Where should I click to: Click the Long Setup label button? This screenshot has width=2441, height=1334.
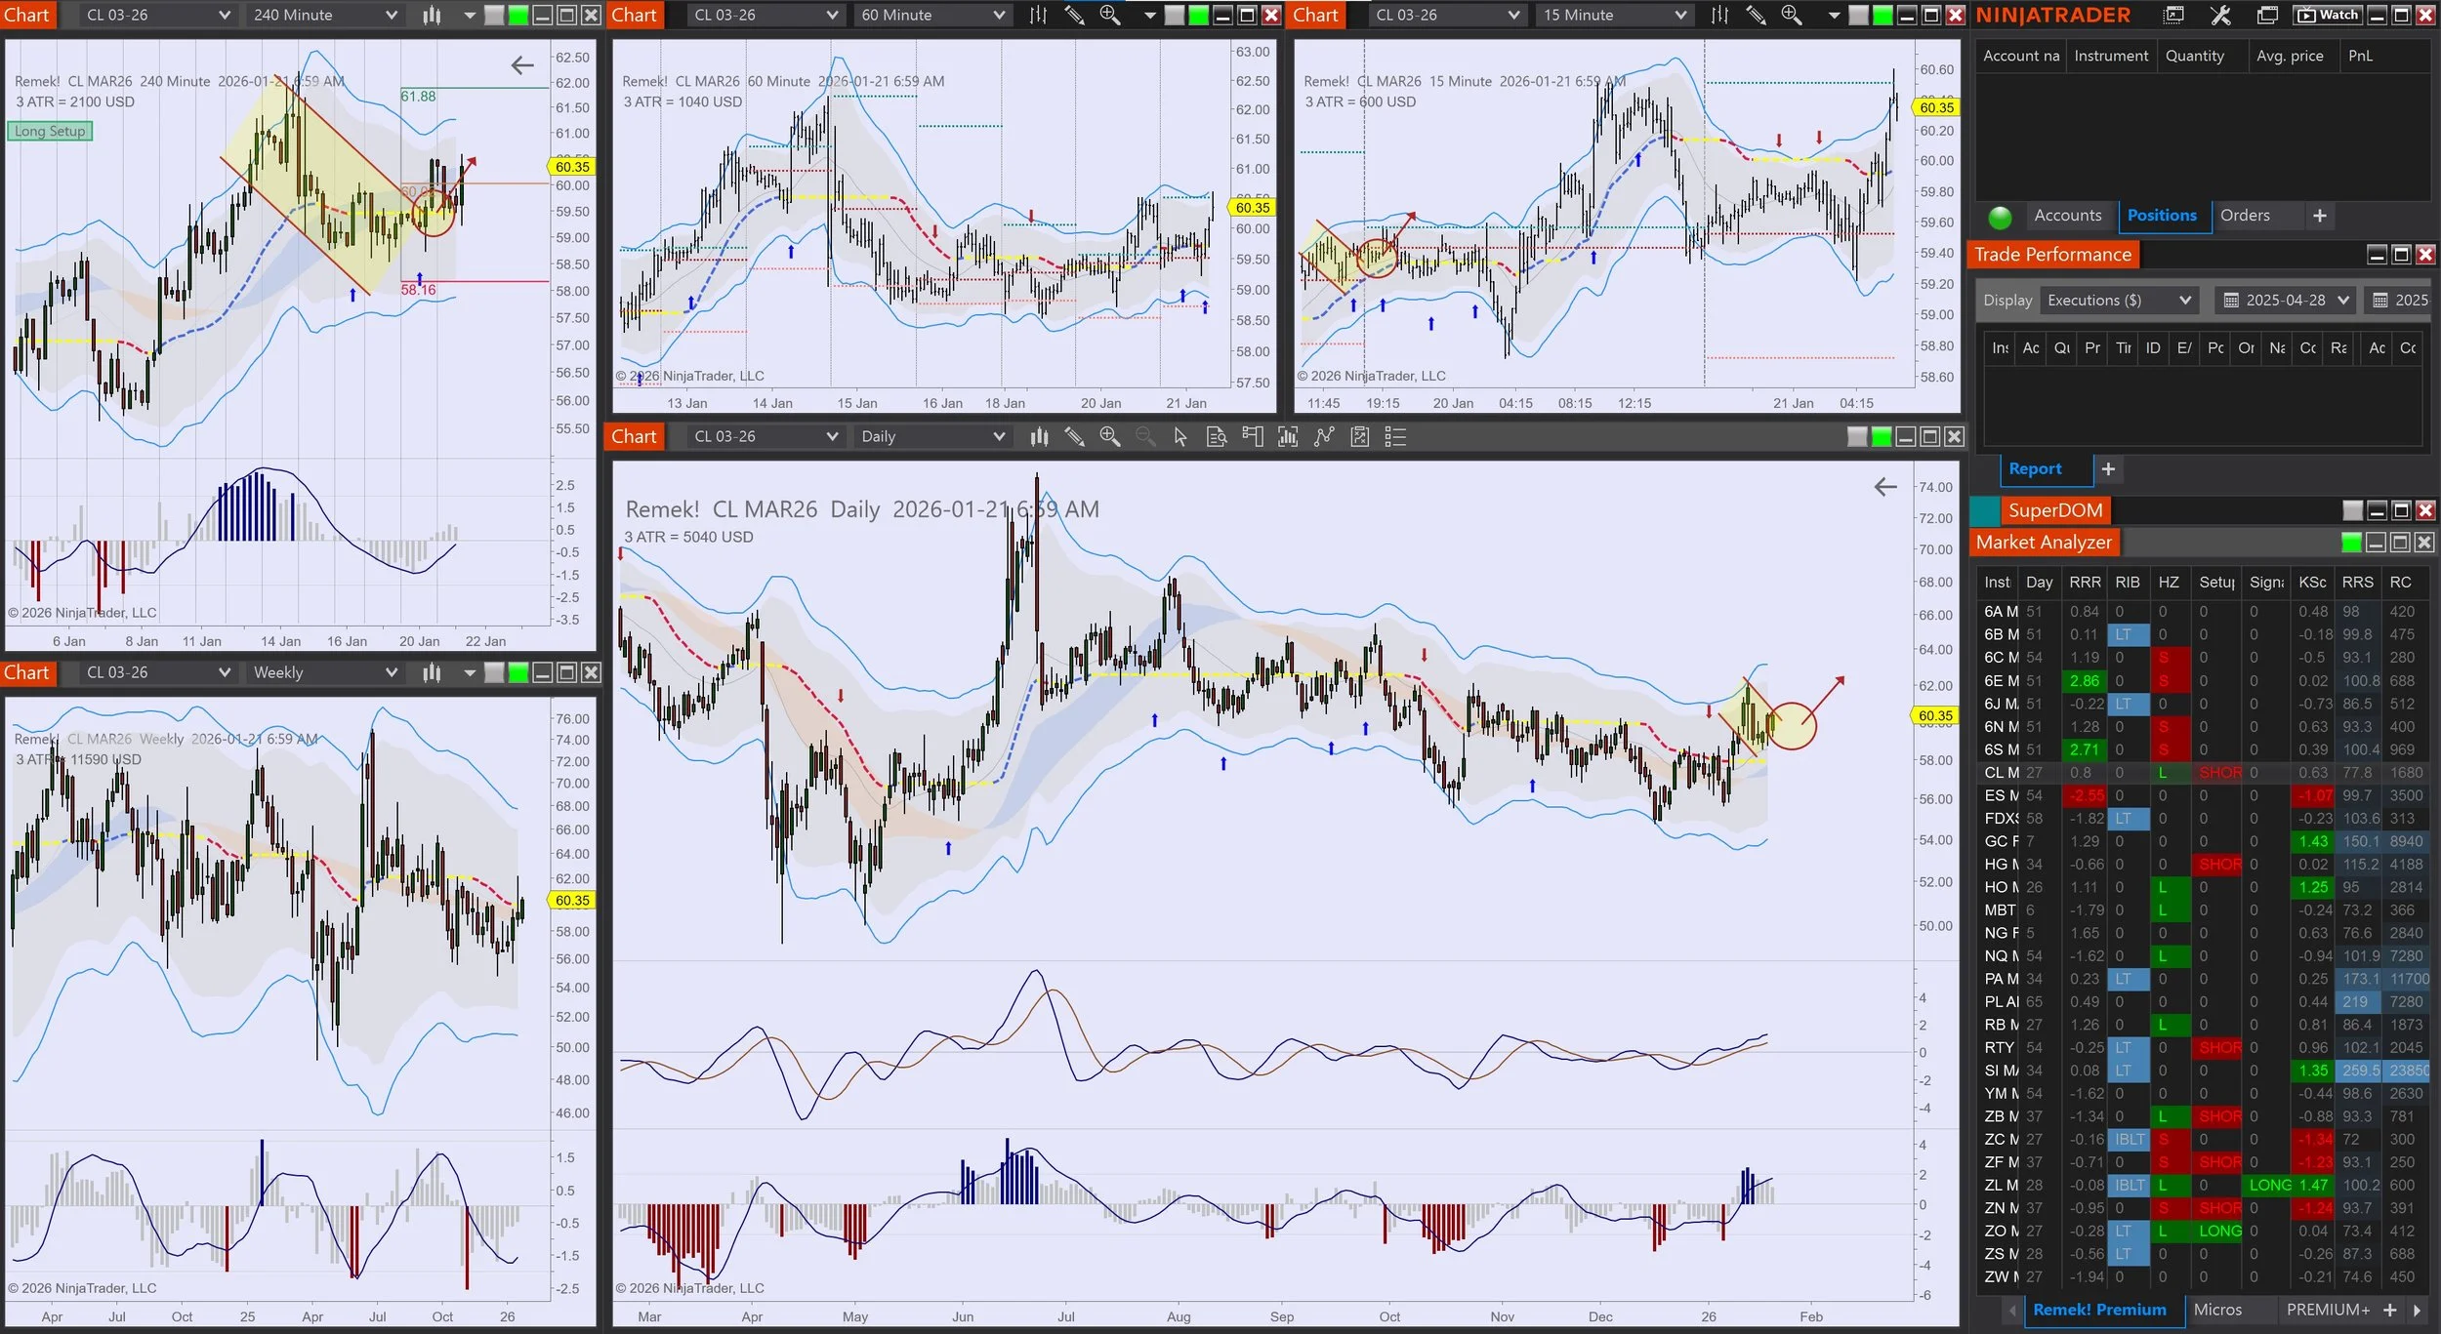[50, 131]
